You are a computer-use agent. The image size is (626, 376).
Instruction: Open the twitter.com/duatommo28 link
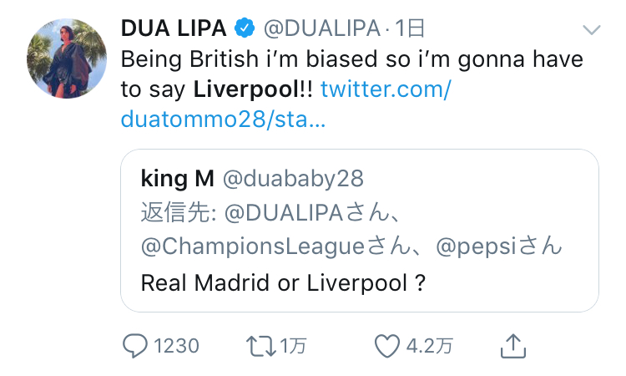[x=385, y=89]
